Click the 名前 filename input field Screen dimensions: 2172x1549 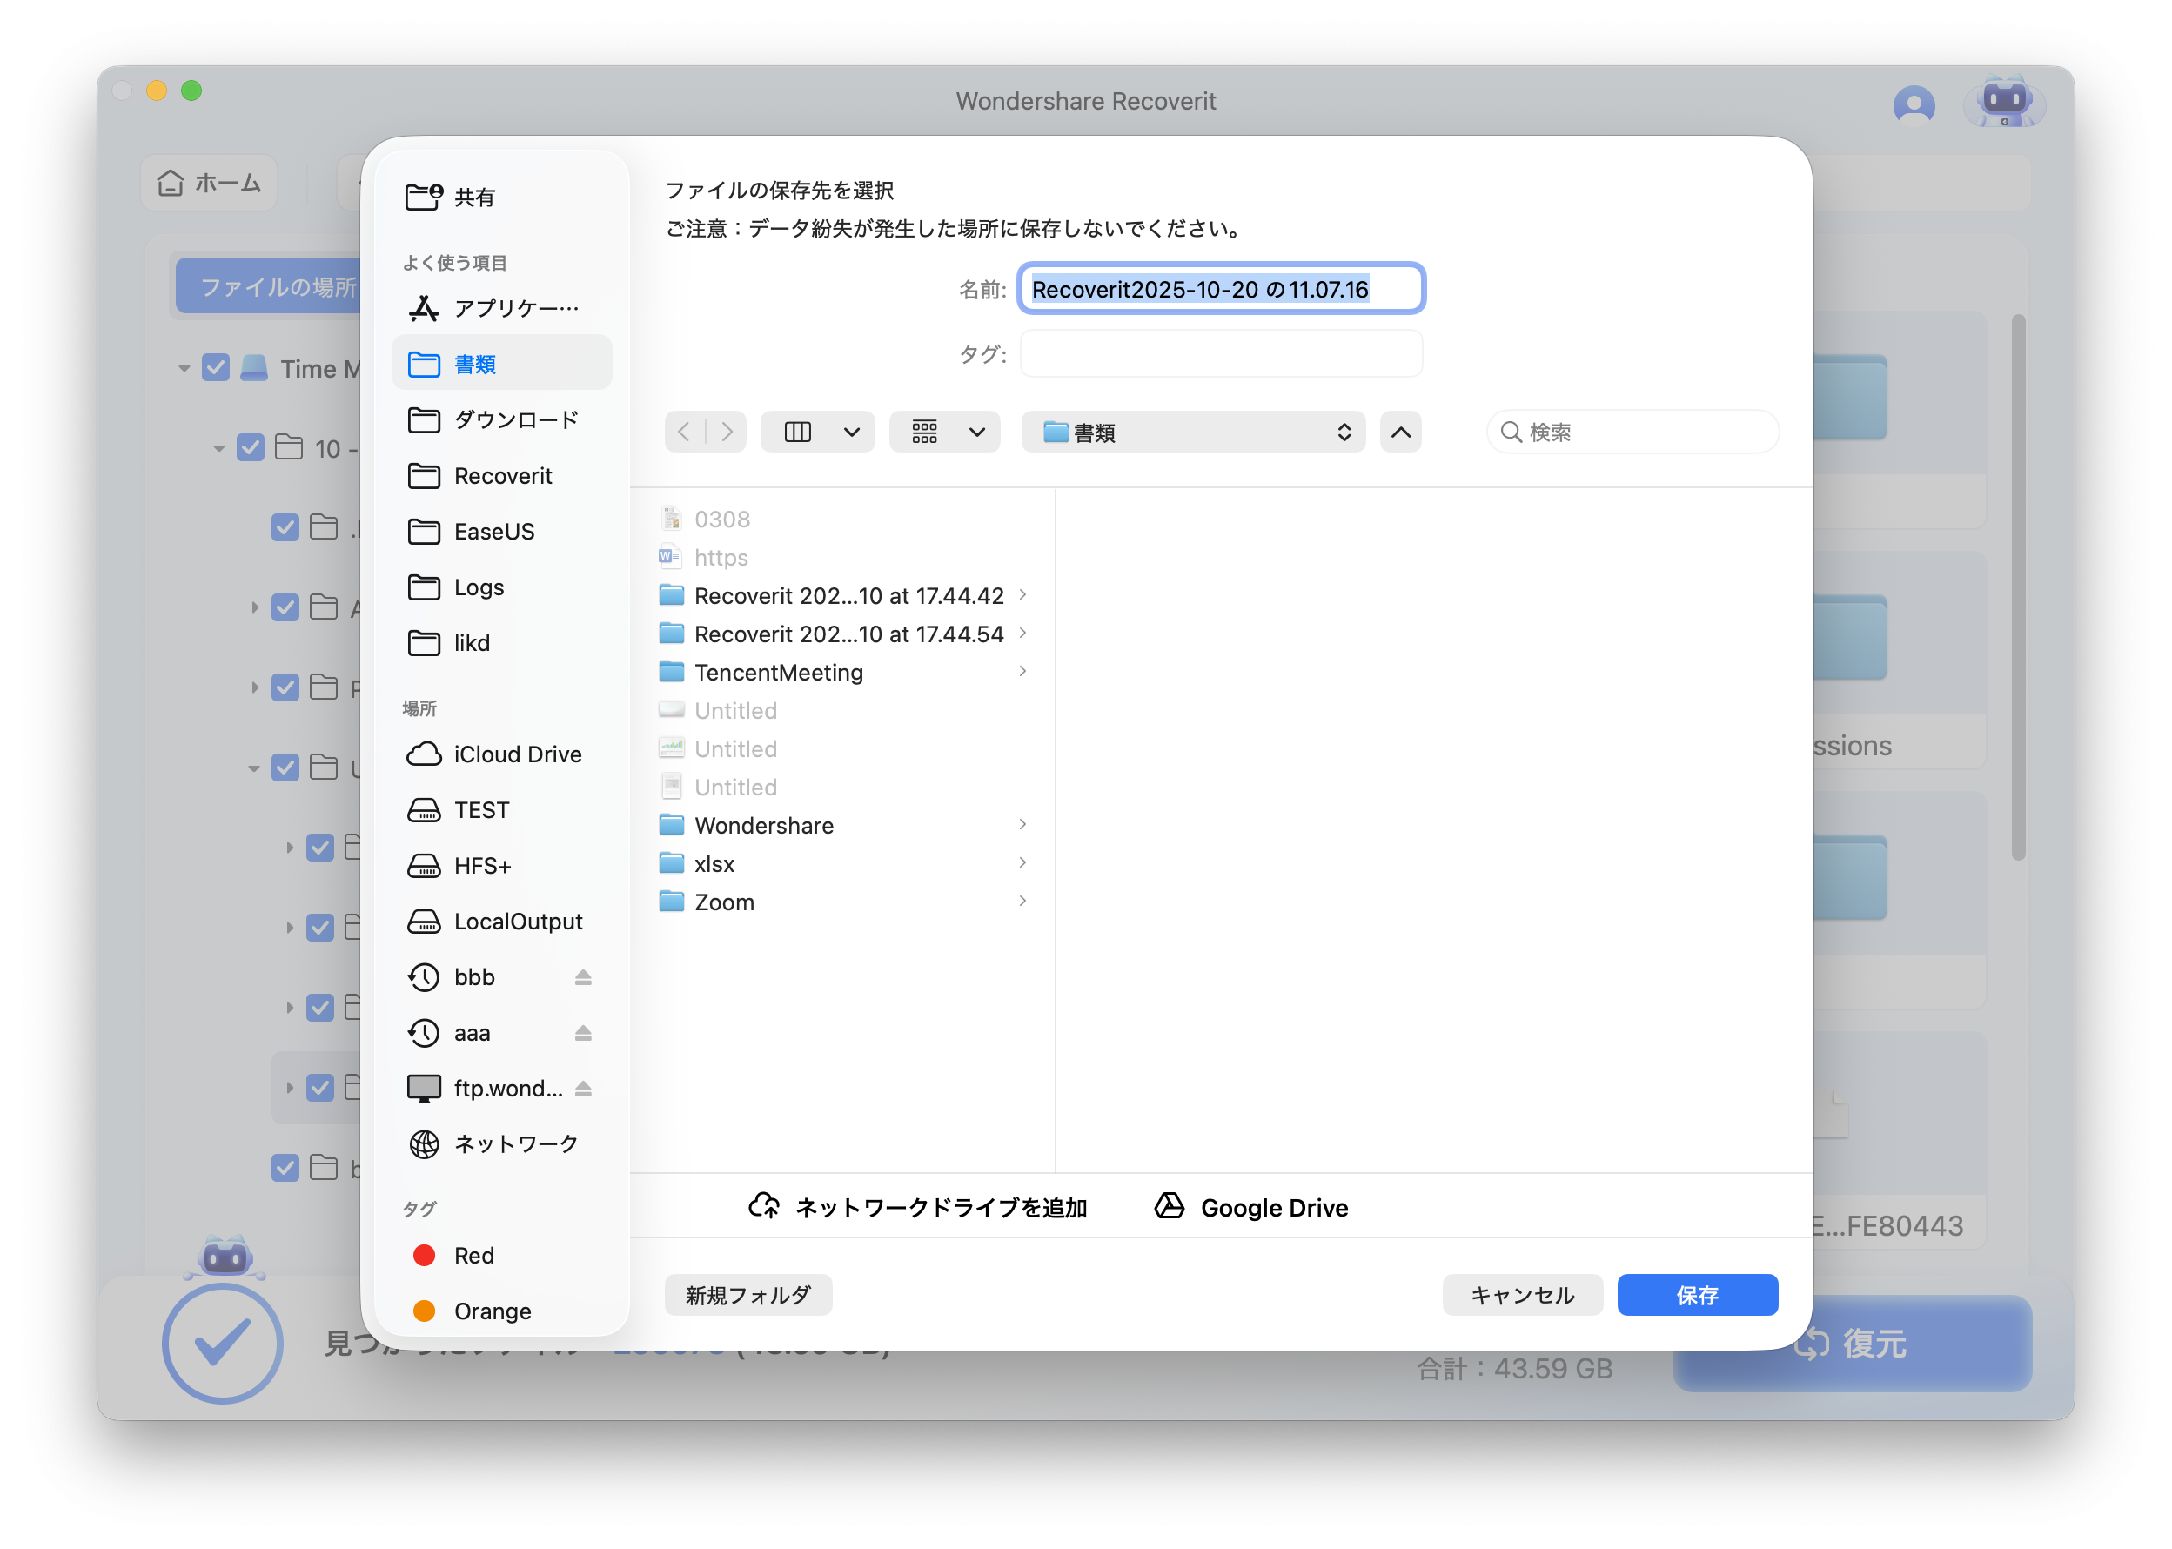click(x=1221, y=288)
